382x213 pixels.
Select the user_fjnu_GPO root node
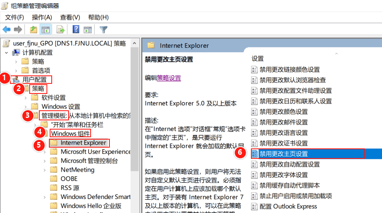[69, 43]
